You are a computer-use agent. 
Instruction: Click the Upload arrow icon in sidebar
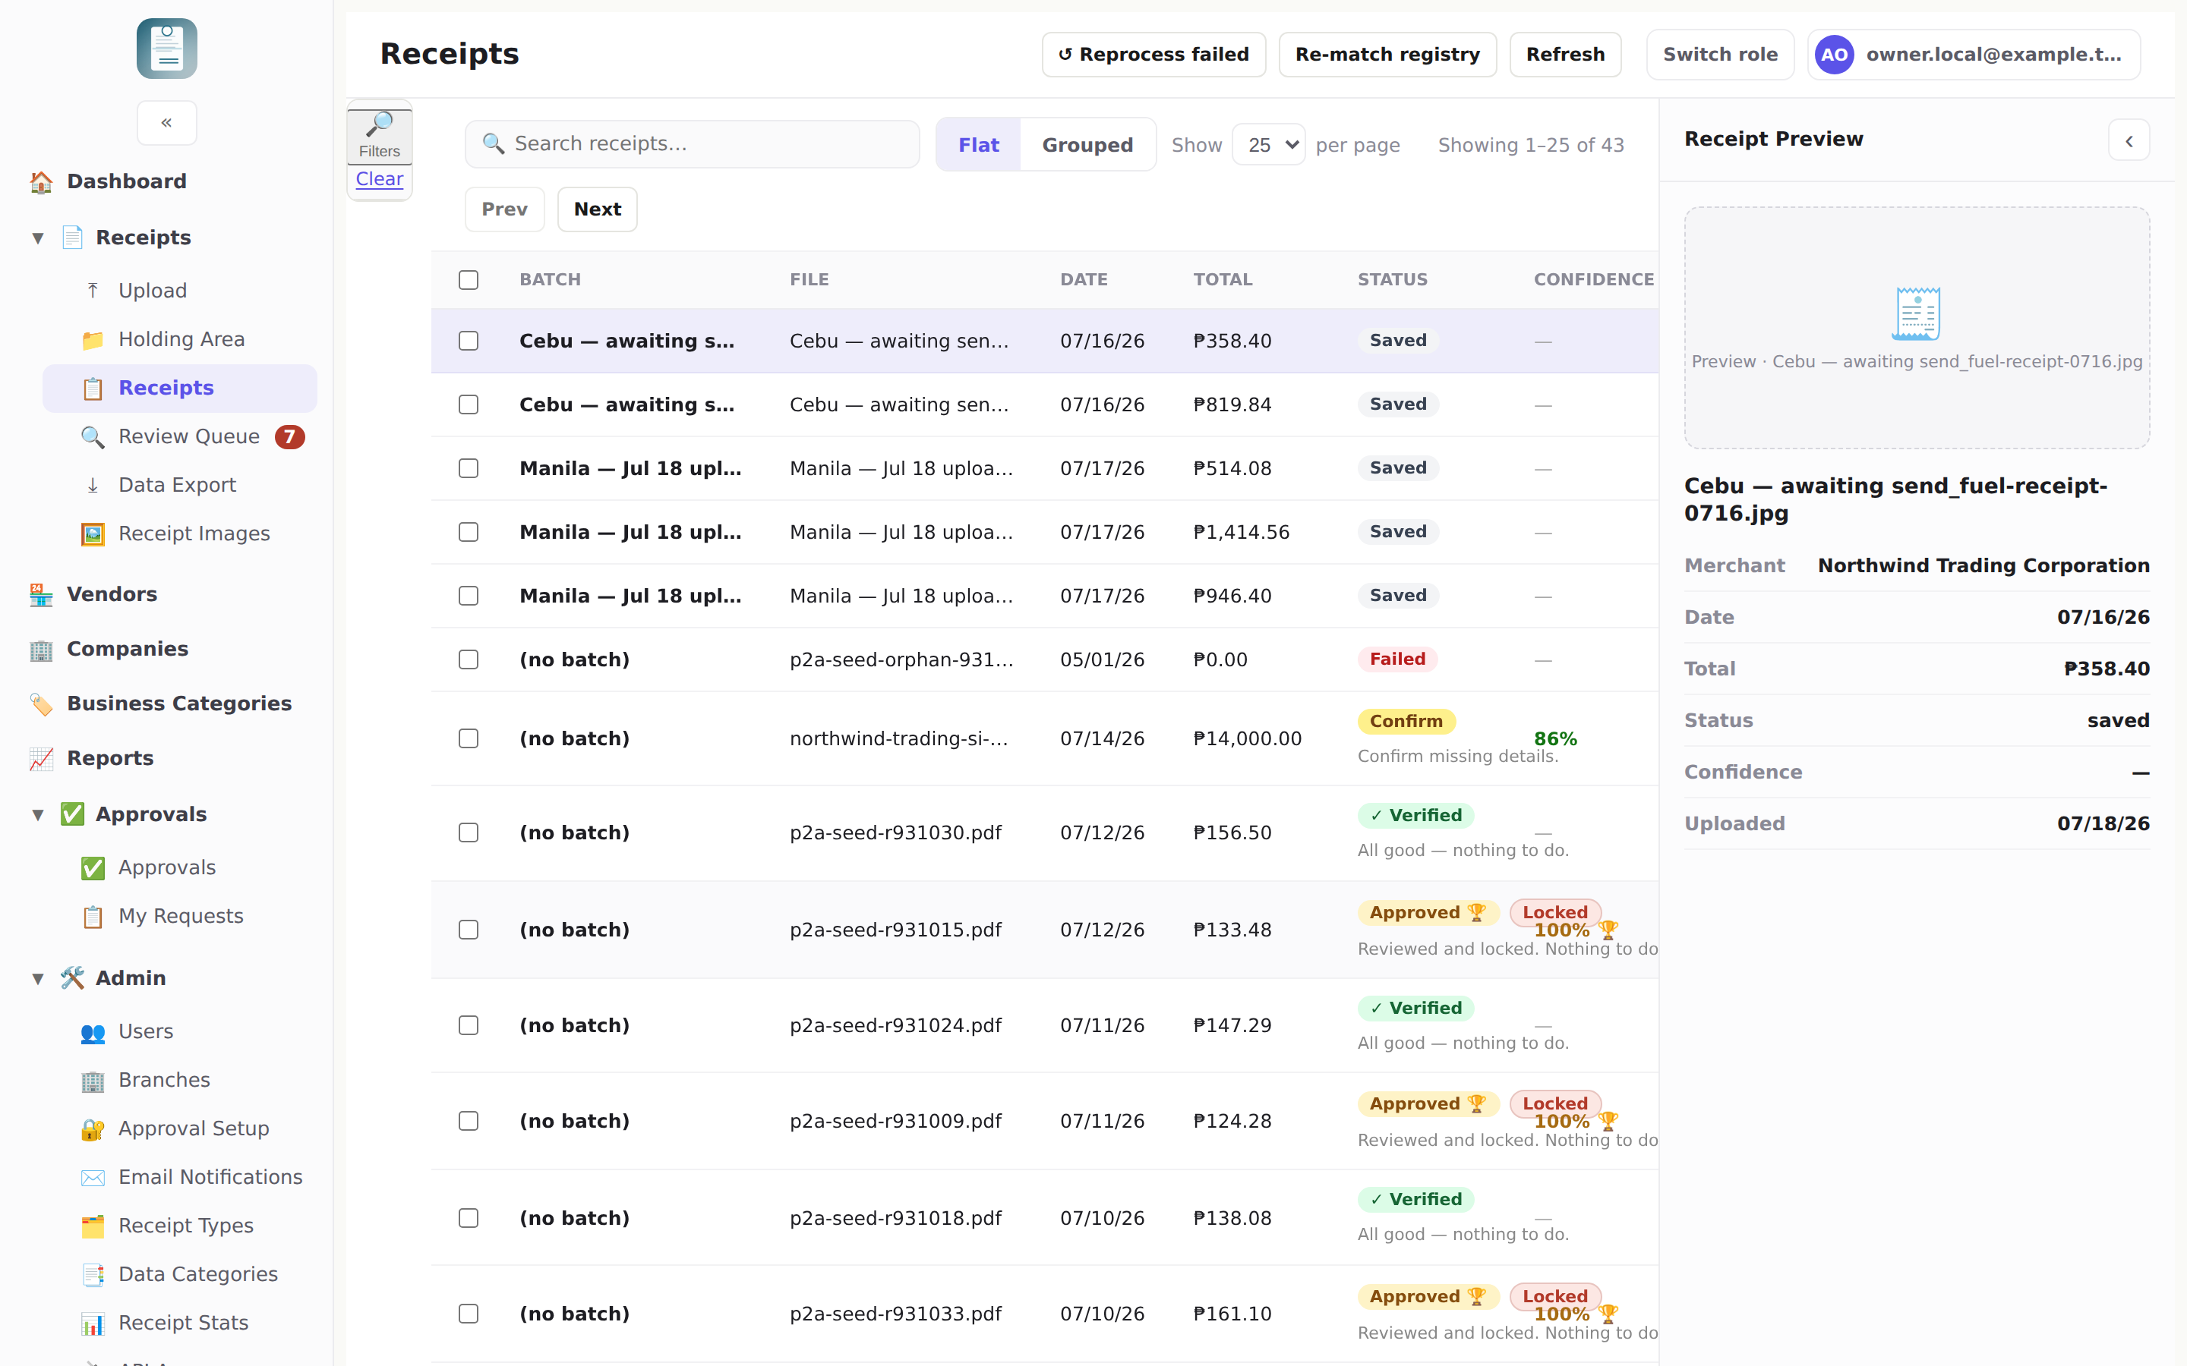click(92, 291)
